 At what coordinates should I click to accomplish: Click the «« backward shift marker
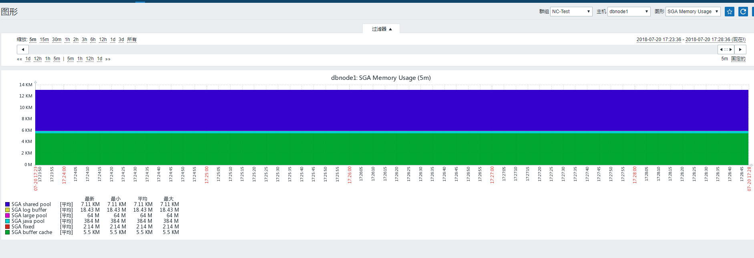point(19,59)
